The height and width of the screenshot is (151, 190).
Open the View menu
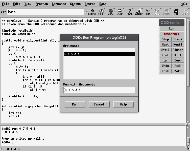click(28, 4)
